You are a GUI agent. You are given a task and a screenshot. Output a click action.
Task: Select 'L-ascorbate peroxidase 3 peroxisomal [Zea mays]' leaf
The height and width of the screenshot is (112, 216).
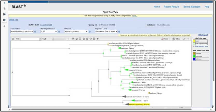point(148,67)
